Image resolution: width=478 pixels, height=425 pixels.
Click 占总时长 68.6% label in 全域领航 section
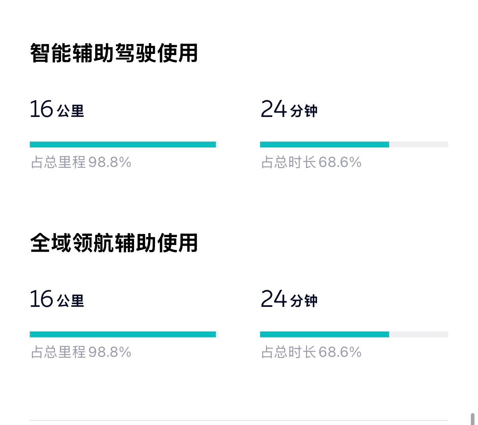click(x=311, y=352)
